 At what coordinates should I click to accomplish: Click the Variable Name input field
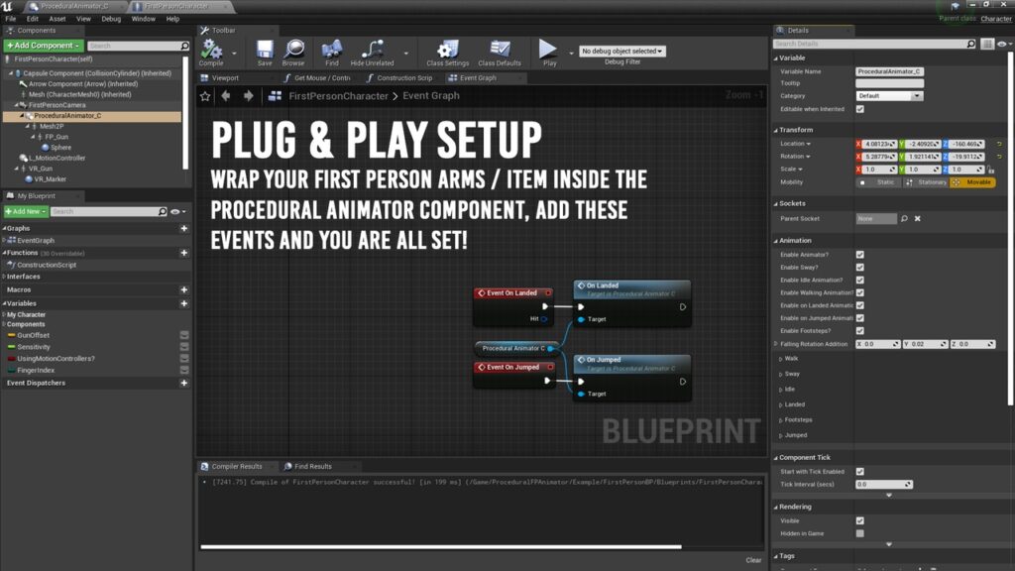coord(890,71)
